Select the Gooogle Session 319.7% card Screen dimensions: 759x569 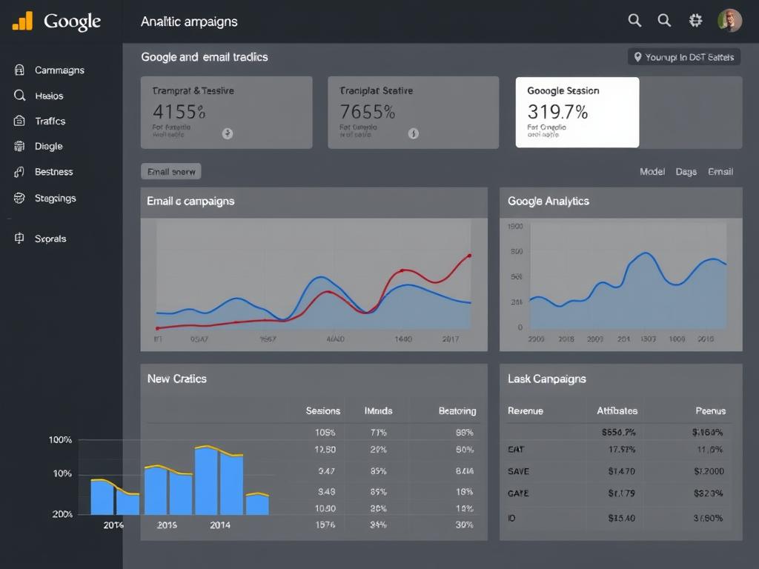577,113
